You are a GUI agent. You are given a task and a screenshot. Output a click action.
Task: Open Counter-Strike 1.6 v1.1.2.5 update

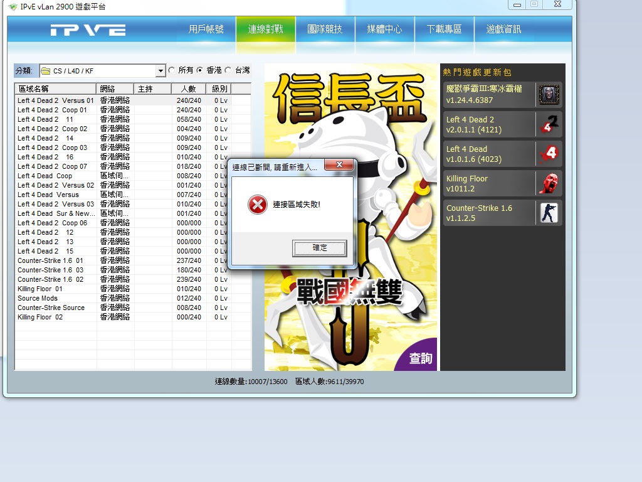click(x=502, y=213)
